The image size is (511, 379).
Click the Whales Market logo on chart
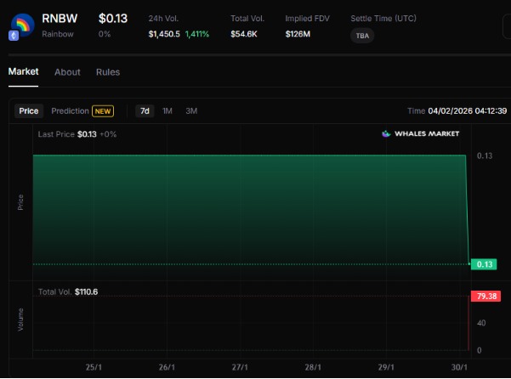[420, 133]
